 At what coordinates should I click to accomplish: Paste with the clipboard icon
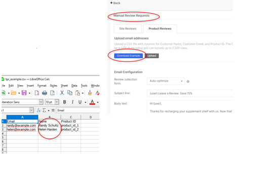pyautogui.click(x=77, y=93)
